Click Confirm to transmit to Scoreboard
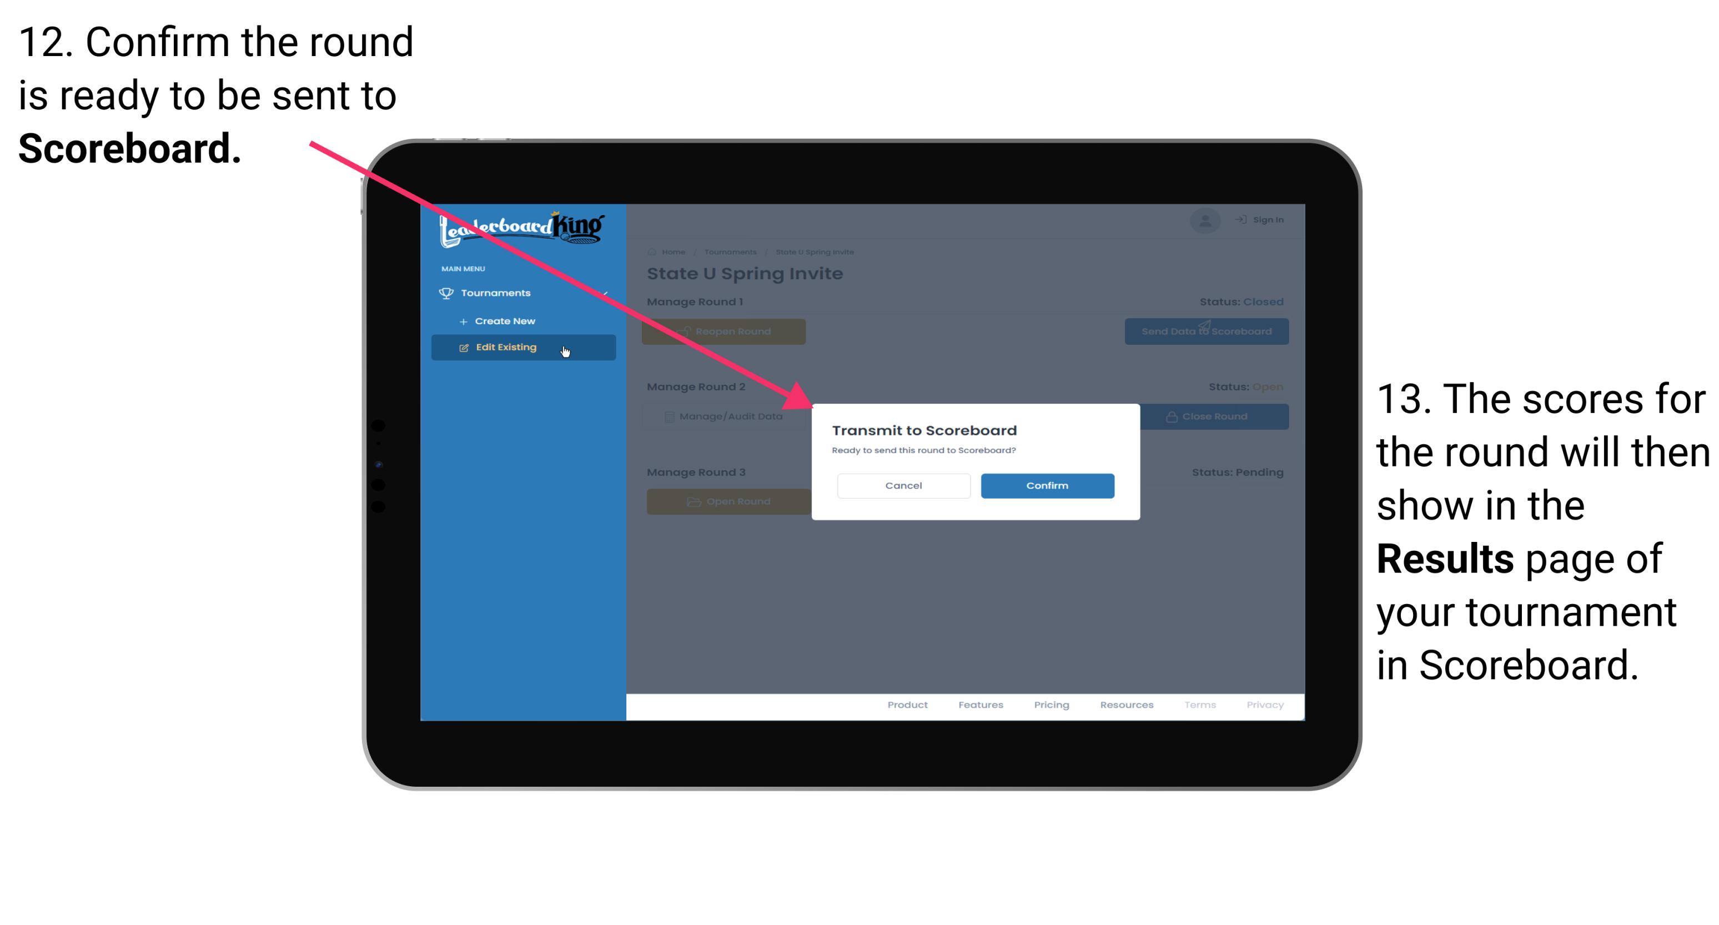This screenshot has width=1719, height=925. pos(1046,485)
